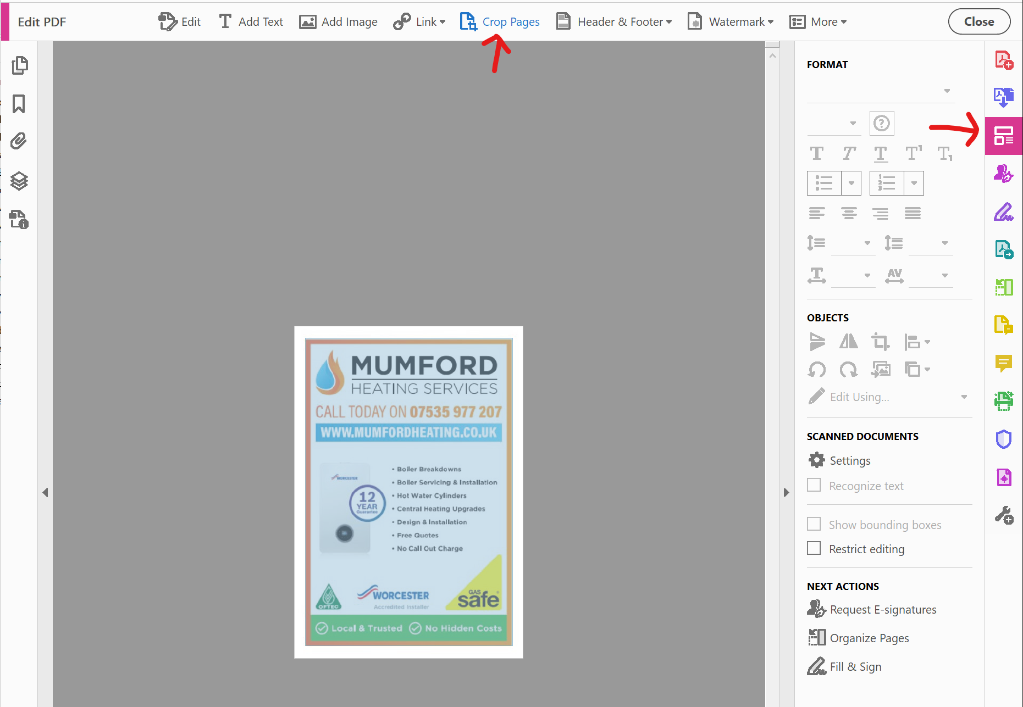Apply superscript text style icon
Screen dimensions: 1023x707
914,153
